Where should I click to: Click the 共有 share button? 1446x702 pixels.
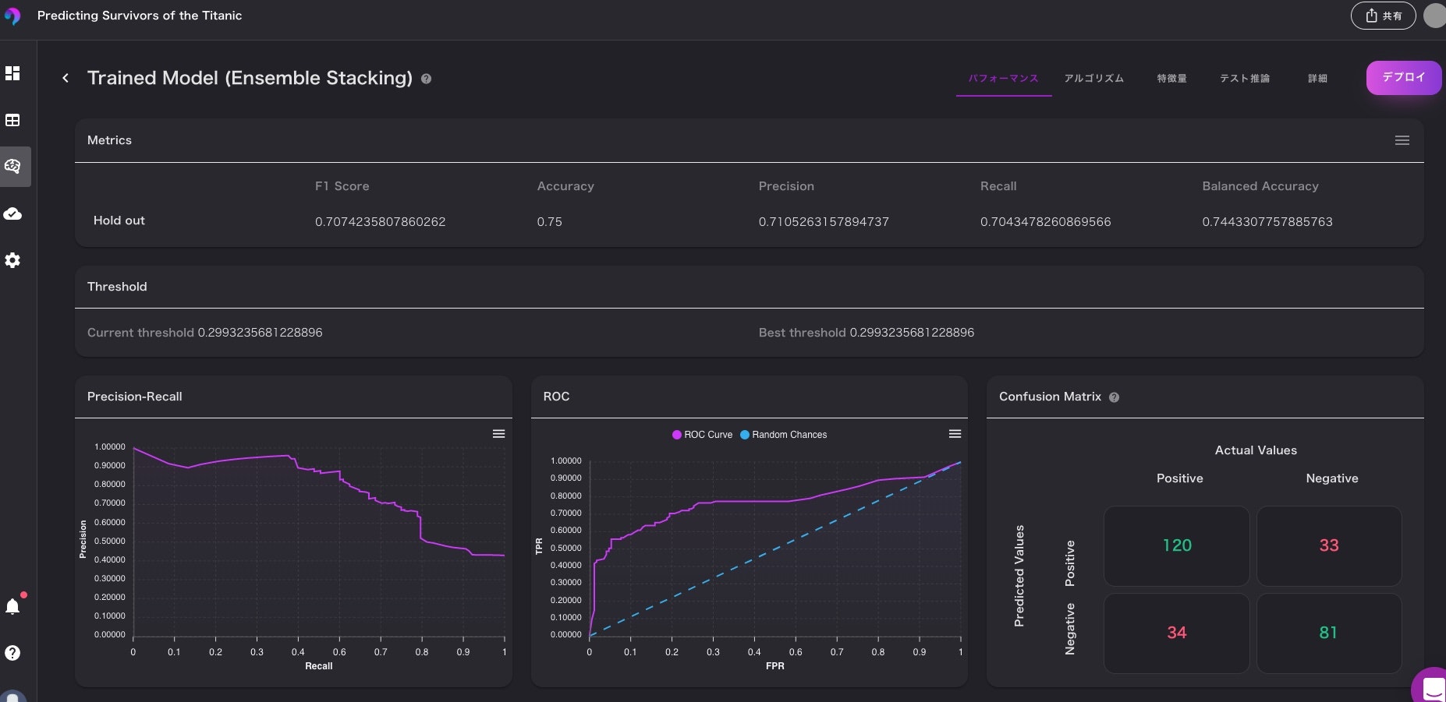(x=1383, y=16)
